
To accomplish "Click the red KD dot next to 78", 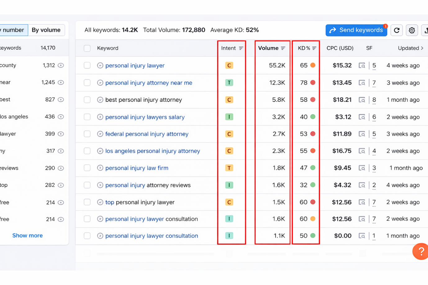I will pos(313,83).
